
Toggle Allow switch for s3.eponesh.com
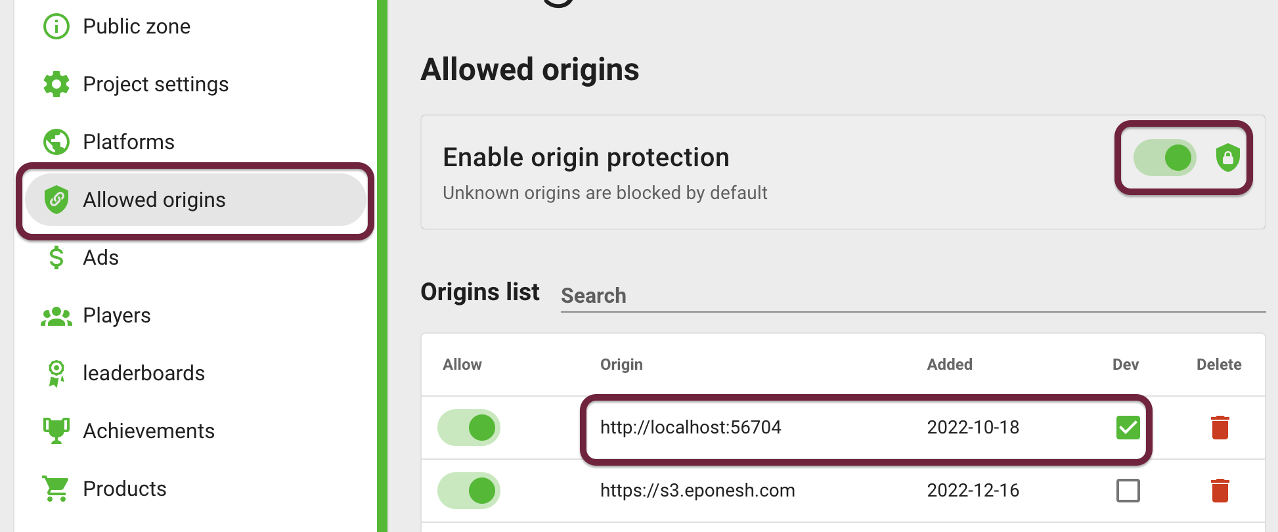click(x=469, y=491)
